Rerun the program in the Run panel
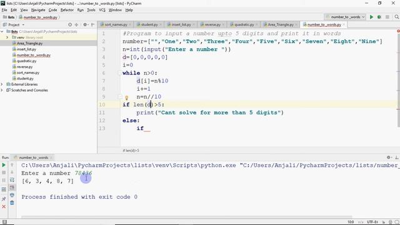Viewport: 400px width, 225px height. click(4, 165)
